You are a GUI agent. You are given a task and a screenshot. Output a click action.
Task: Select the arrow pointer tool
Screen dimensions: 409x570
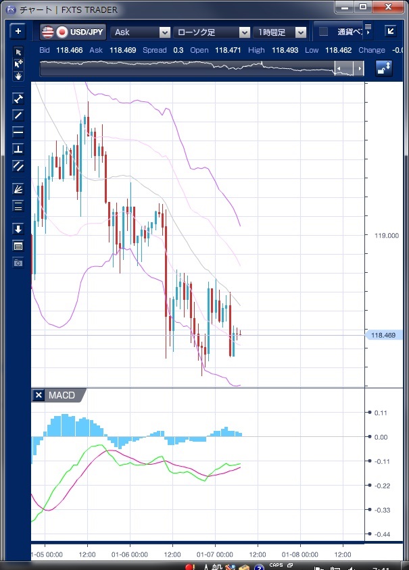18,53
